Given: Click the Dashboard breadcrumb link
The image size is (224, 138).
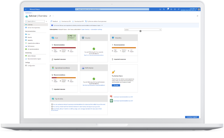Looking at the screenshot, I should coord(28,13).
